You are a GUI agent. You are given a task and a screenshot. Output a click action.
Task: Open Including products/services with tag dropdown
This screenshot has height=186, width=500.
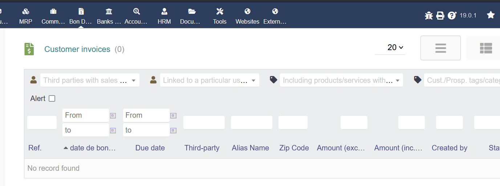[x=341, y=80]
